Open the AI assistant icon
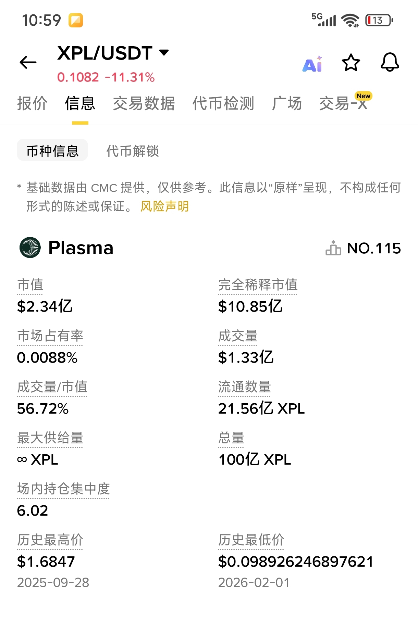This screenshot has height=618, width=418. (312, 64)
